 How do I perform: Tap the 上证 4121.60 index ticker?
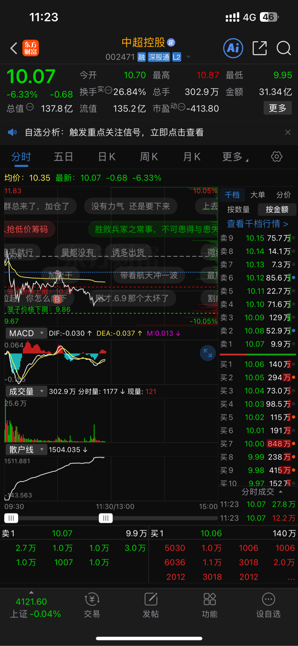(35, 608)
